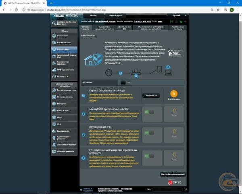Switch to the Родительский контроль tab
242x194 pixels.
[177, 28]
